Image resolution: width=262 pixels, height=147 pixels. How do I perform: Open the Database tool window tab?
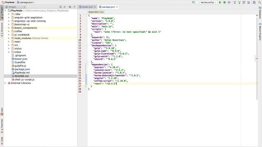pos(260,13)
